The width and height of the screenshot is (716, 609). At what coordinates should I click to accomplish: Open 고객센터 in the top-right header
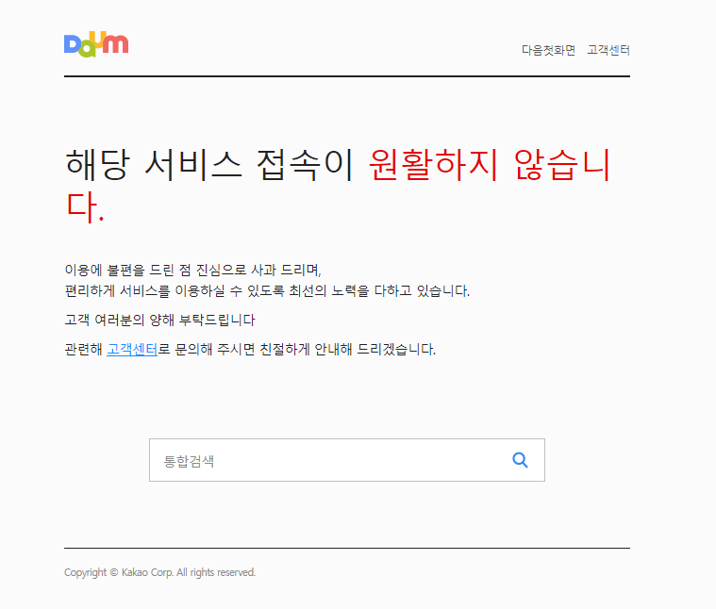(608, 50)
